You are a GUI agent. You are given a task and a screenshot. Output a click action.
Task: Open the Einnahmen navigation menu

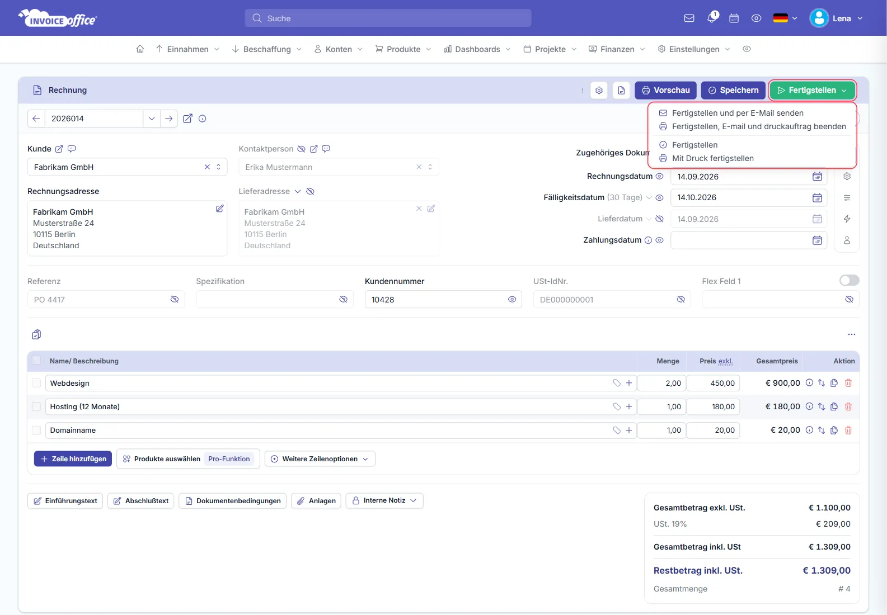point(187,49)
